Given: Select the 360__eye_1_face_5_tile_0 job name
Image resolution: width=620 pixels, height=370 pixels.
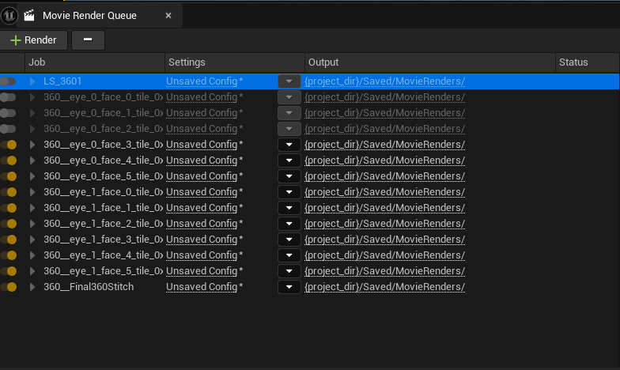Looking at the screenshot, I should [x=103, y=271].
